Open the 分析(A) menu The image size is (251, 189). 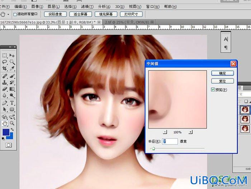[x=104, y=7]
